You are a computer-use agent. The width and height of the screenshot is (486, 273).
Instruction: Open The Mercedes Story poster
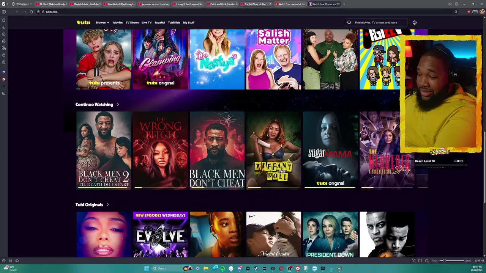point(387,151)
